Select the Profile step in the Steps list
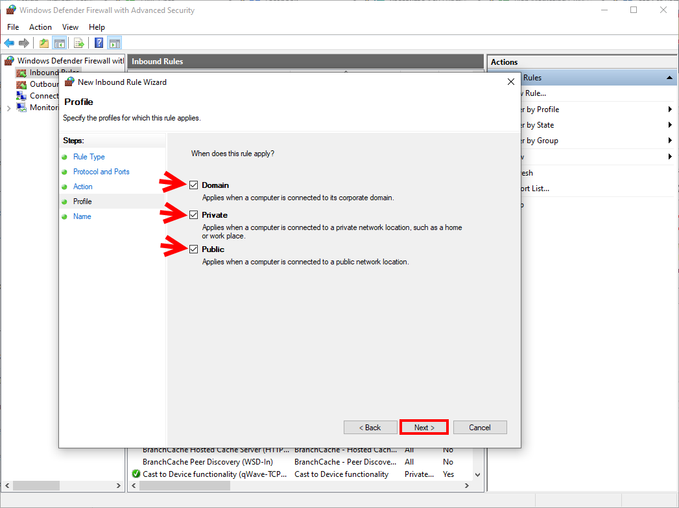The width and height of the screenshot is (679, 508). (x=82, y=202)
